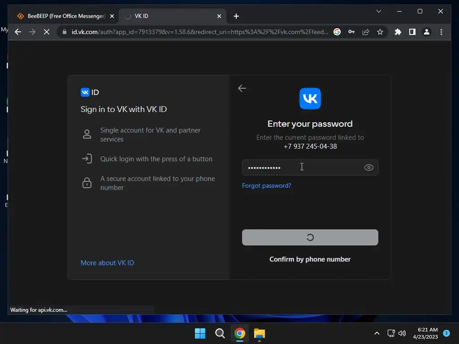Click the VK ID logo

click(90, 92)
